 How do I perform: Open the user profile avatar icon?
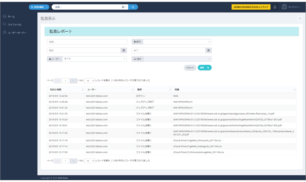coord(284,7)
